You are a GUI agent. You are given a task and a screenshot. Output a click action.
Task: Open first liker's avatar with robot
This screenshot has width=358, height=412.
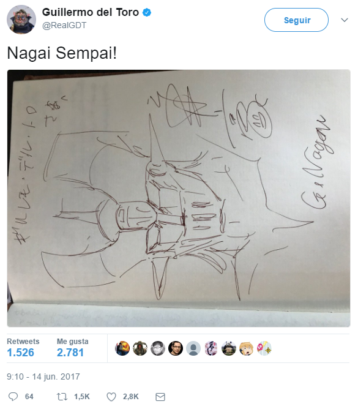coord(122,348)
